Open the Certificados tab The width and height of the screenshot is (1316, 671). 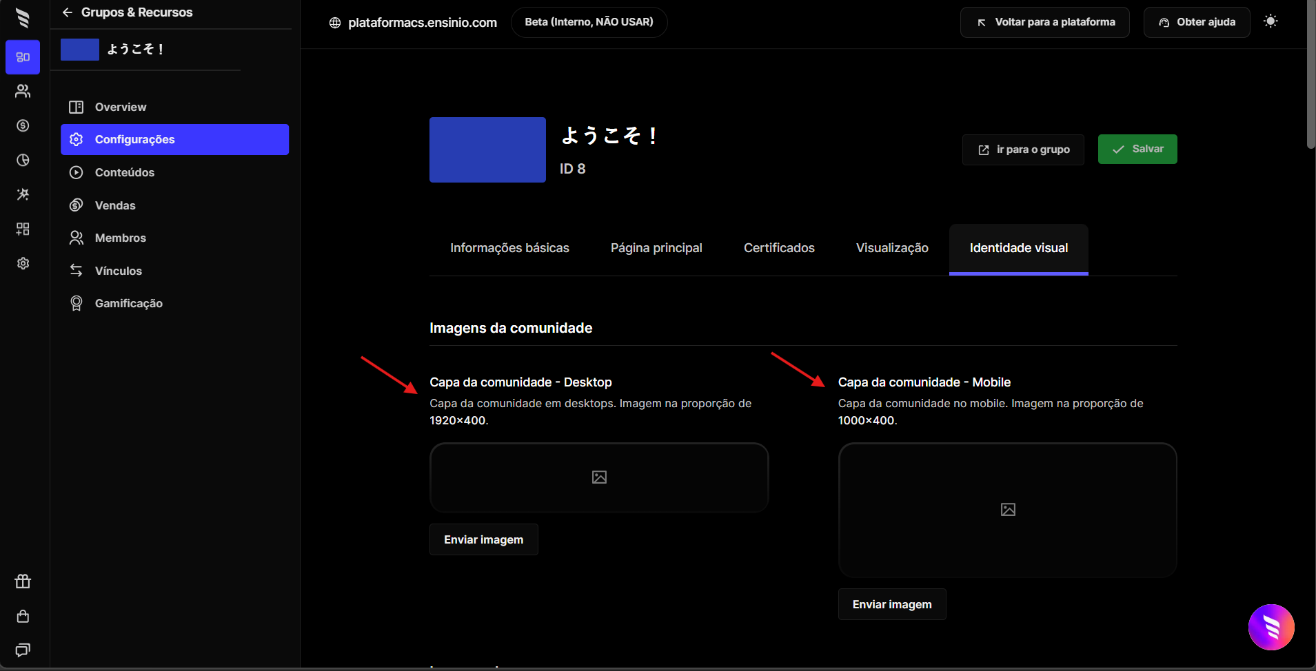[x=779, y=248]
